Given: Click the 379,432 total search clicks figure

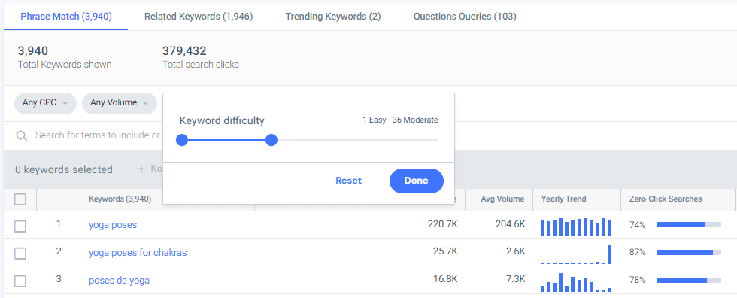Looking at the screenshot, I should tap(184, 50).
